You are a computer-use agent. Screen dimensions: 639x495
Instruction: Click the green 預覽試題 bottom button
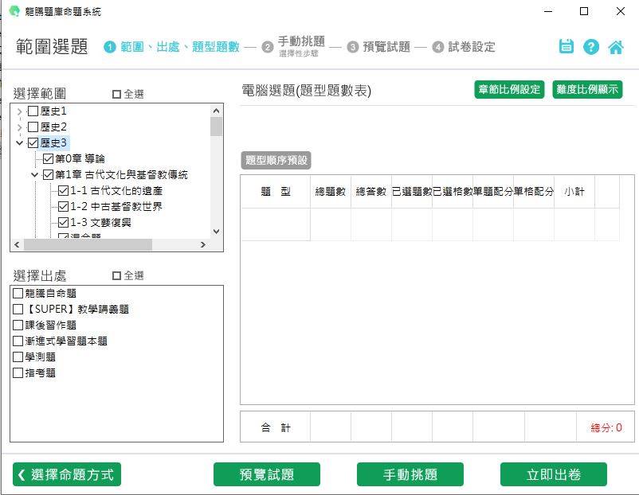point(267,474)
